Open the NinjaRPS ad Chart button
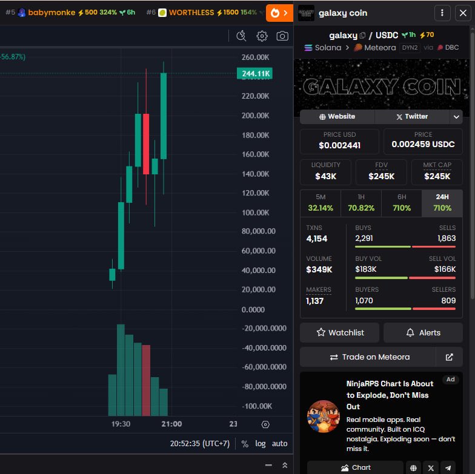475x474 pixels. (355, 467)
